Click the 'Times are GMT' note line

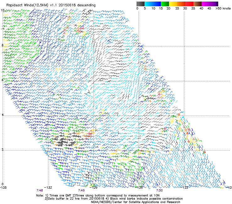98,196
